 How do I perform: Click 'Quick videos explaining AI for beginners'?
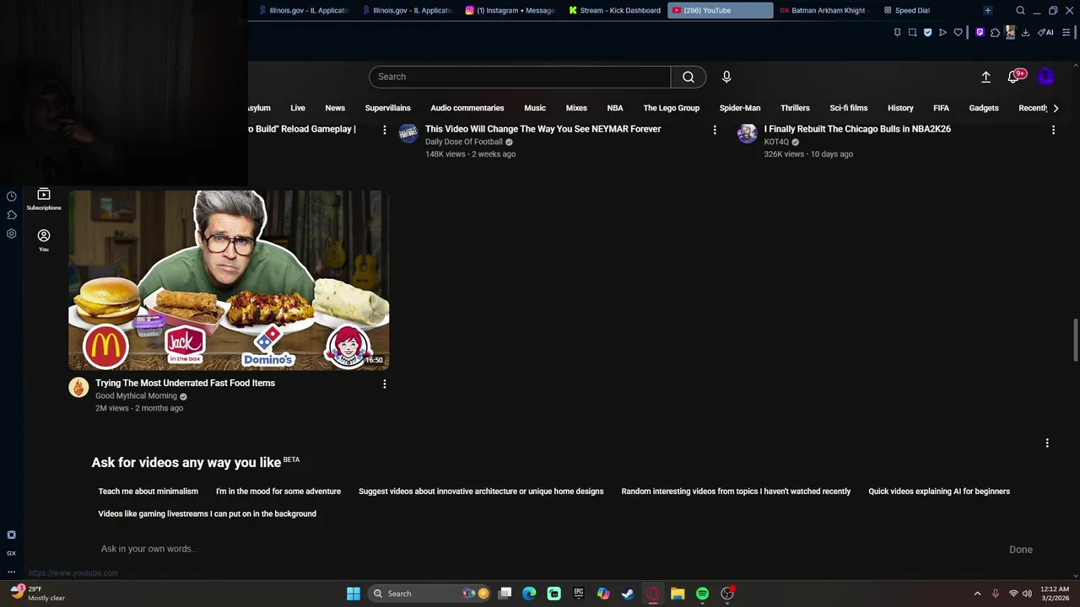tap(939, 492)
